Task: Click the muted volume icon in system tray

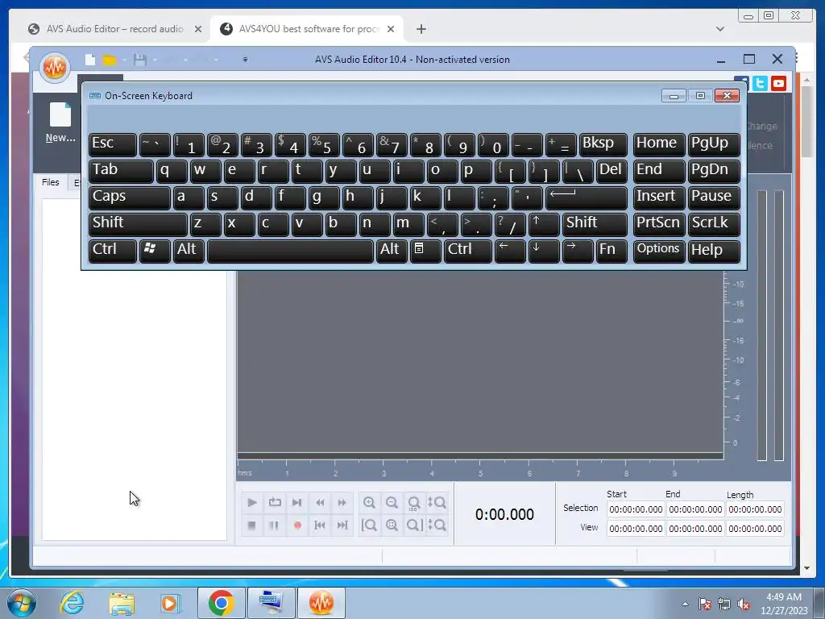Action: (744, 604)
